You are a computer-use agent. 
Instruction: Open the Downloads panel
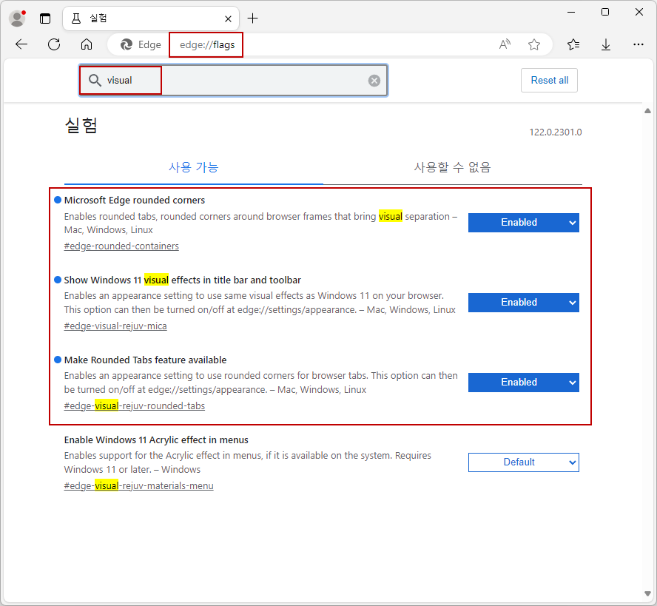(606, 44)
